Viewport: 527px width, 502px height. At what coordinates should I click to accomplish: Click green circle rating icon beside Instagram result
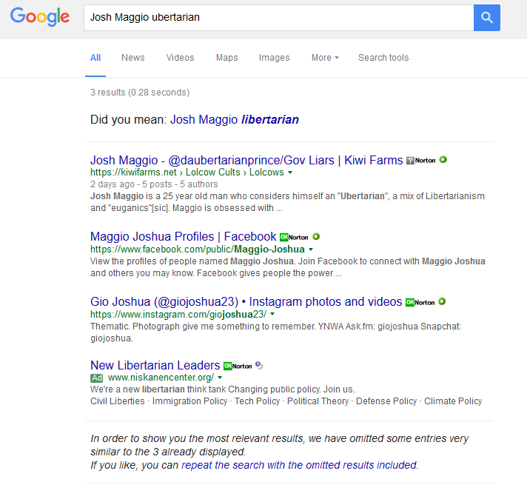442,301
